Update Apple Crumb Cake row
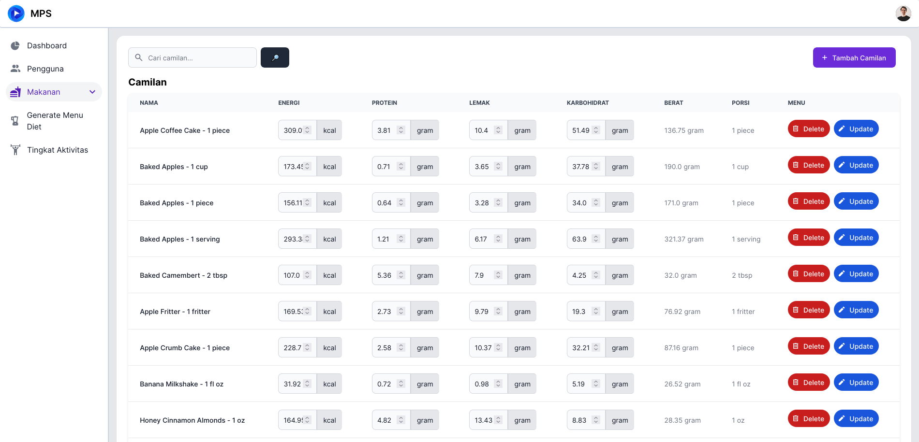The image size is (919, 442). [856, 346]
